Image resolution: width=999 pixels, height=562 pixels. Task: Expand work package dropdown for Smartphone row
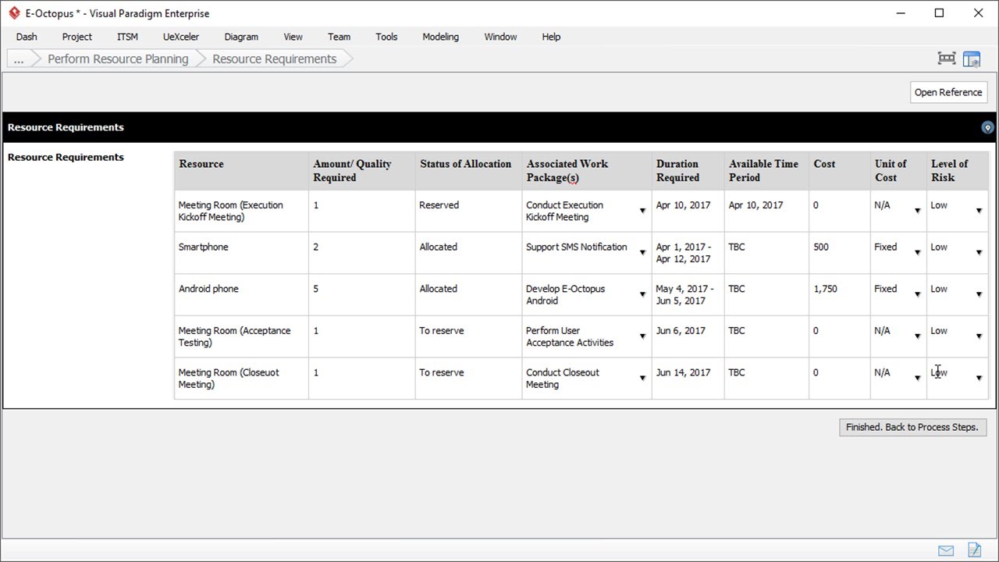click(x=642, y=253)
